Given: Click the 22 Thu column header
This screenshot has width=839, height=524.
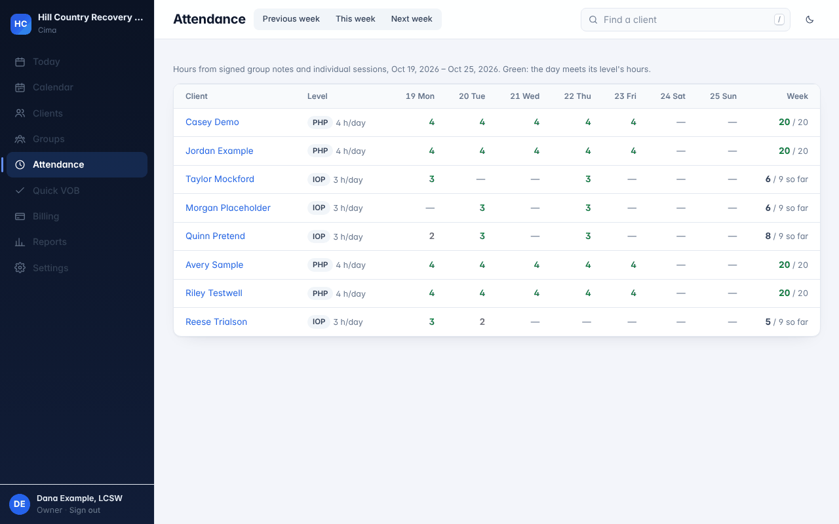Looking at the screenshot, I should [x=577, y=96].
